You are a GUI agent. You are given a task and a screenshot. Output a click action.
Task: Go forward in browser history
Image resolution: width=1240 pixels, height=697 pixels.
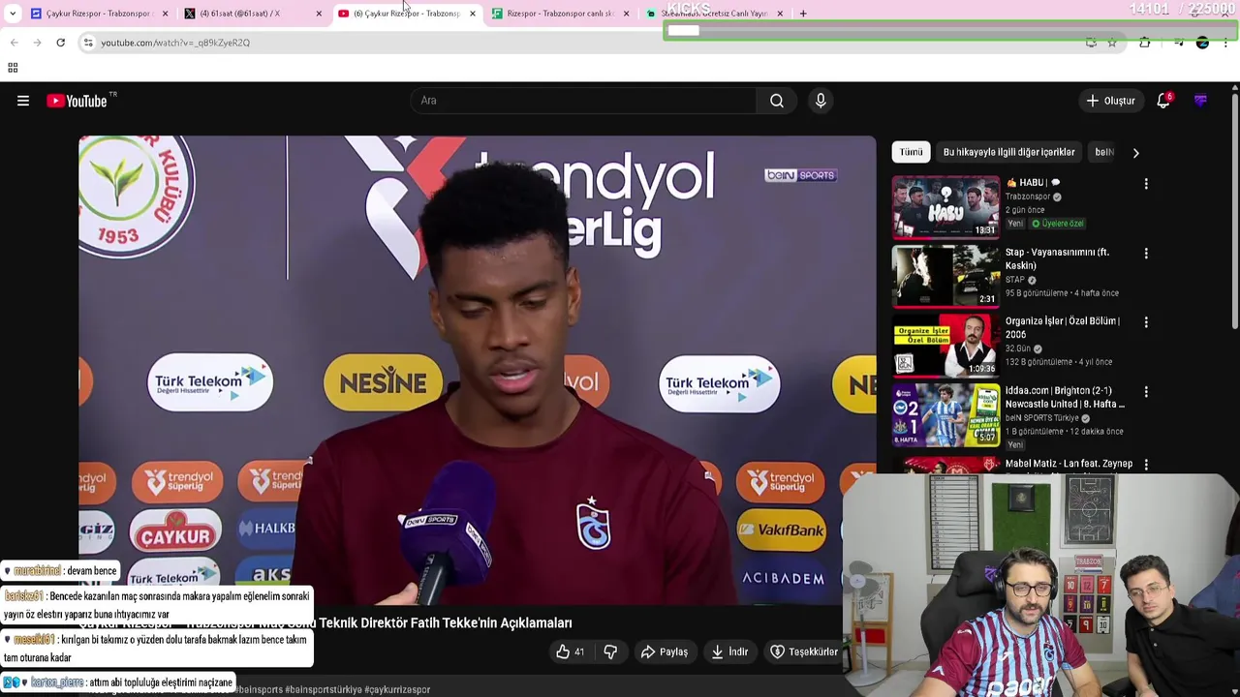click(37, 43)
